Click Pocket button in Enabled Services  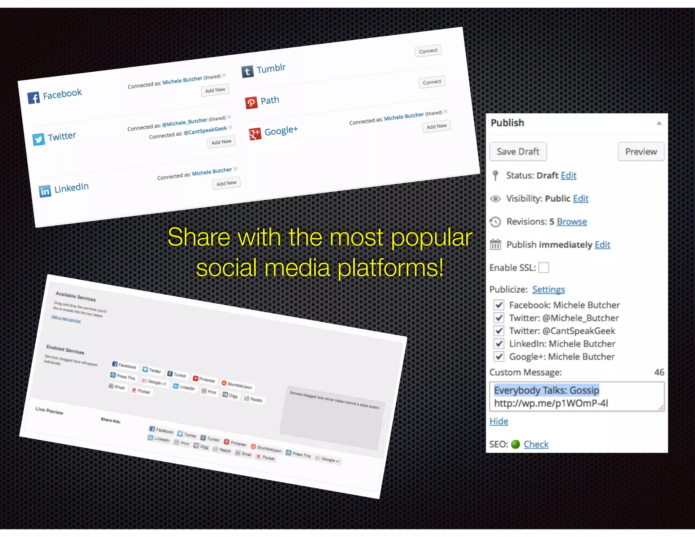[141, 391]
